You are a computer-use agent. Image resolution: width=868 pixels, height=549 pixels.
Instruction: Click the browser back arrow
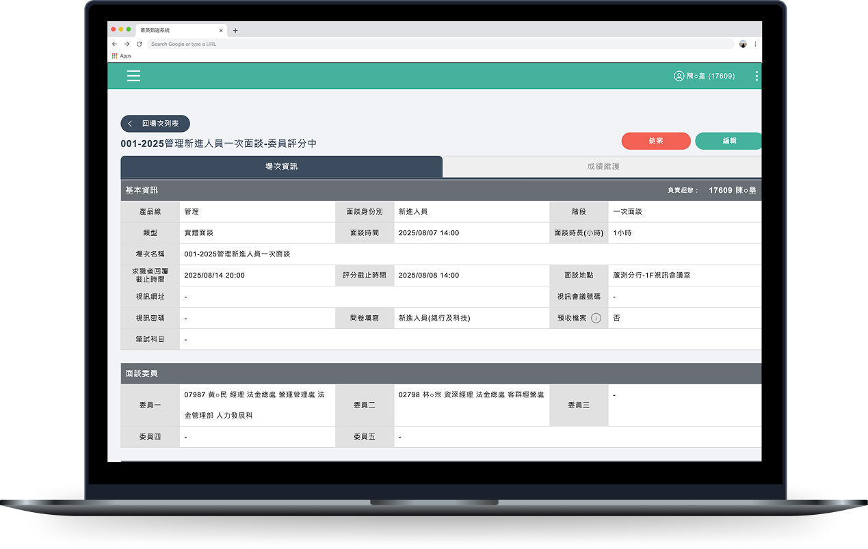[x=115, y=44]
